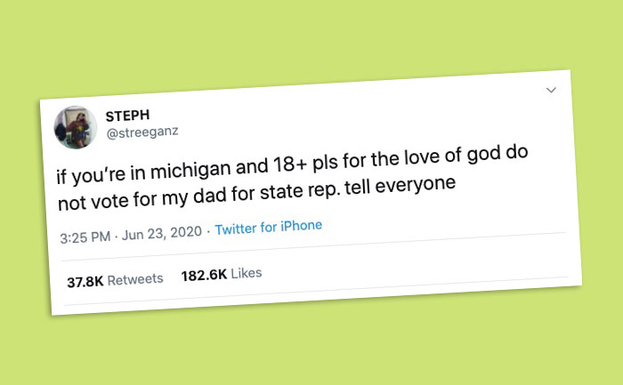Screen dimensions: 623x385
Task: Click the @streeganz handle
Action: 142,132
